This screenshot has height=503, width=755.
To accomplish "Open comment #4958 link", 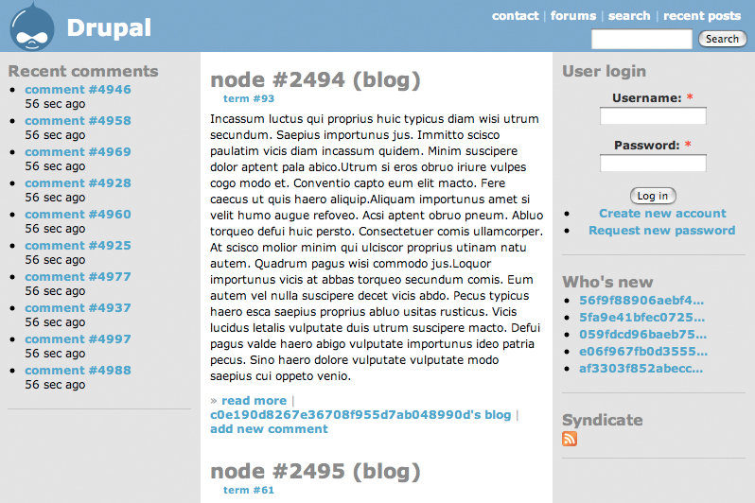I will pos(78,121).
